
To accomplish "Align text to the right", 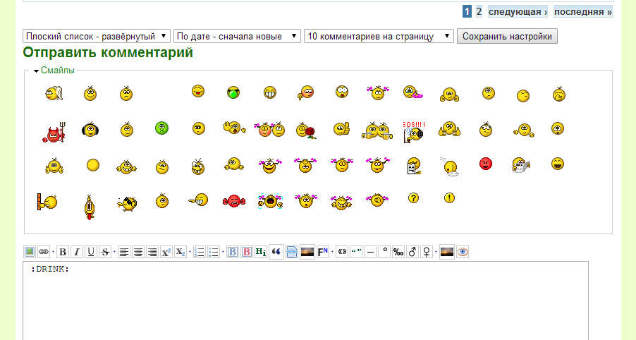I will (152, 252).
